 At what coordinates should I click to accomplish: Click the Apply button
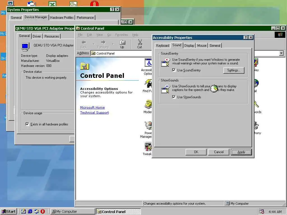coord(241,152)
